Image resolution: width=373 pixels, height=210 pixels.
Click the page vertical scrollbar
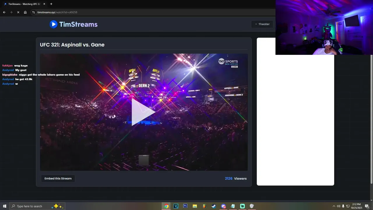[371, 119]
